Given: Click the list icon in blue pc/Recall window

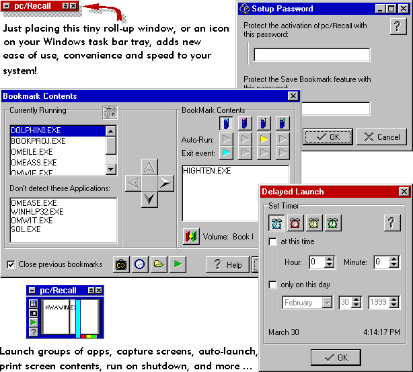Looking at the screenshot, I should click(33, 304).
